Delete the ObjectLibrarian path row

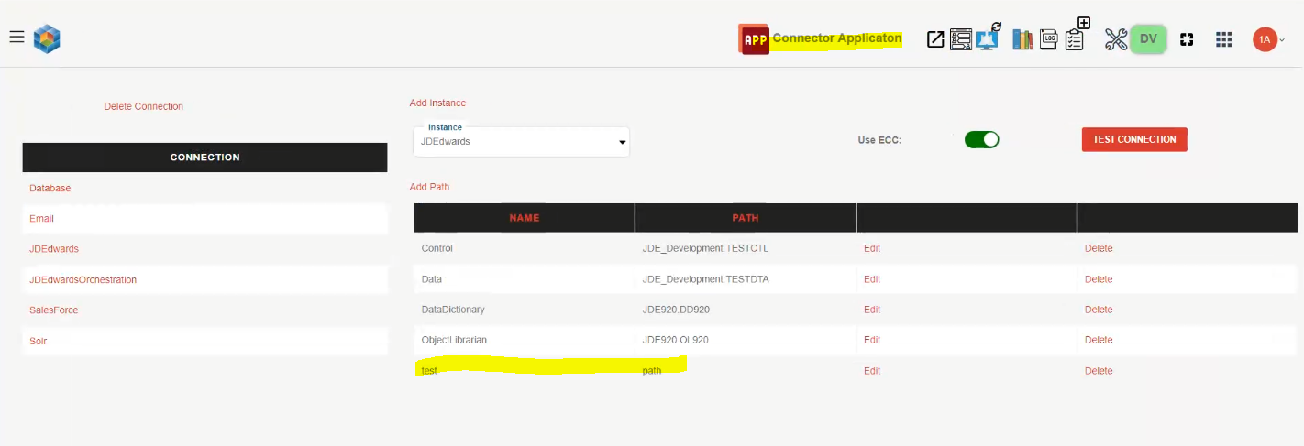(1099, 340)
